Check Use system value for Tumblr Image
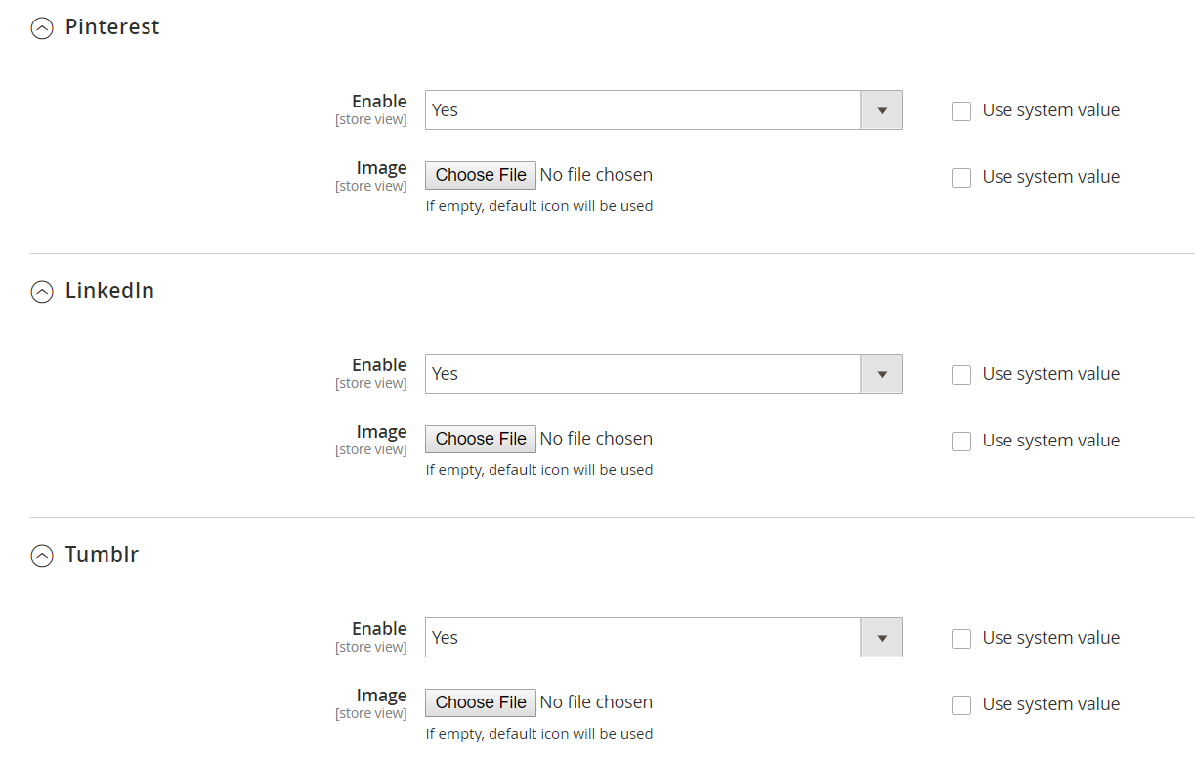Image resolution: width=1195 pixels, height=763 pixels. coord(961,705)
